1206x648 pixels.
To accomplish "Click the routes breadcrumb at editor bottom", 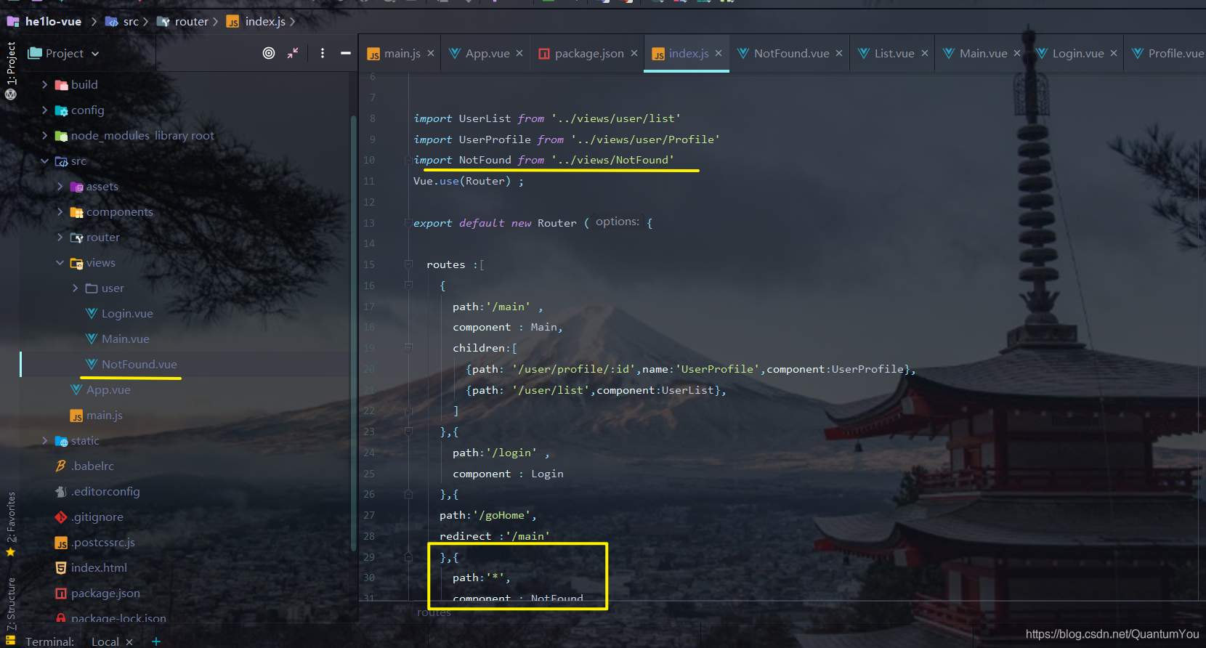I will pyautogui.click(x=434, y=612).
